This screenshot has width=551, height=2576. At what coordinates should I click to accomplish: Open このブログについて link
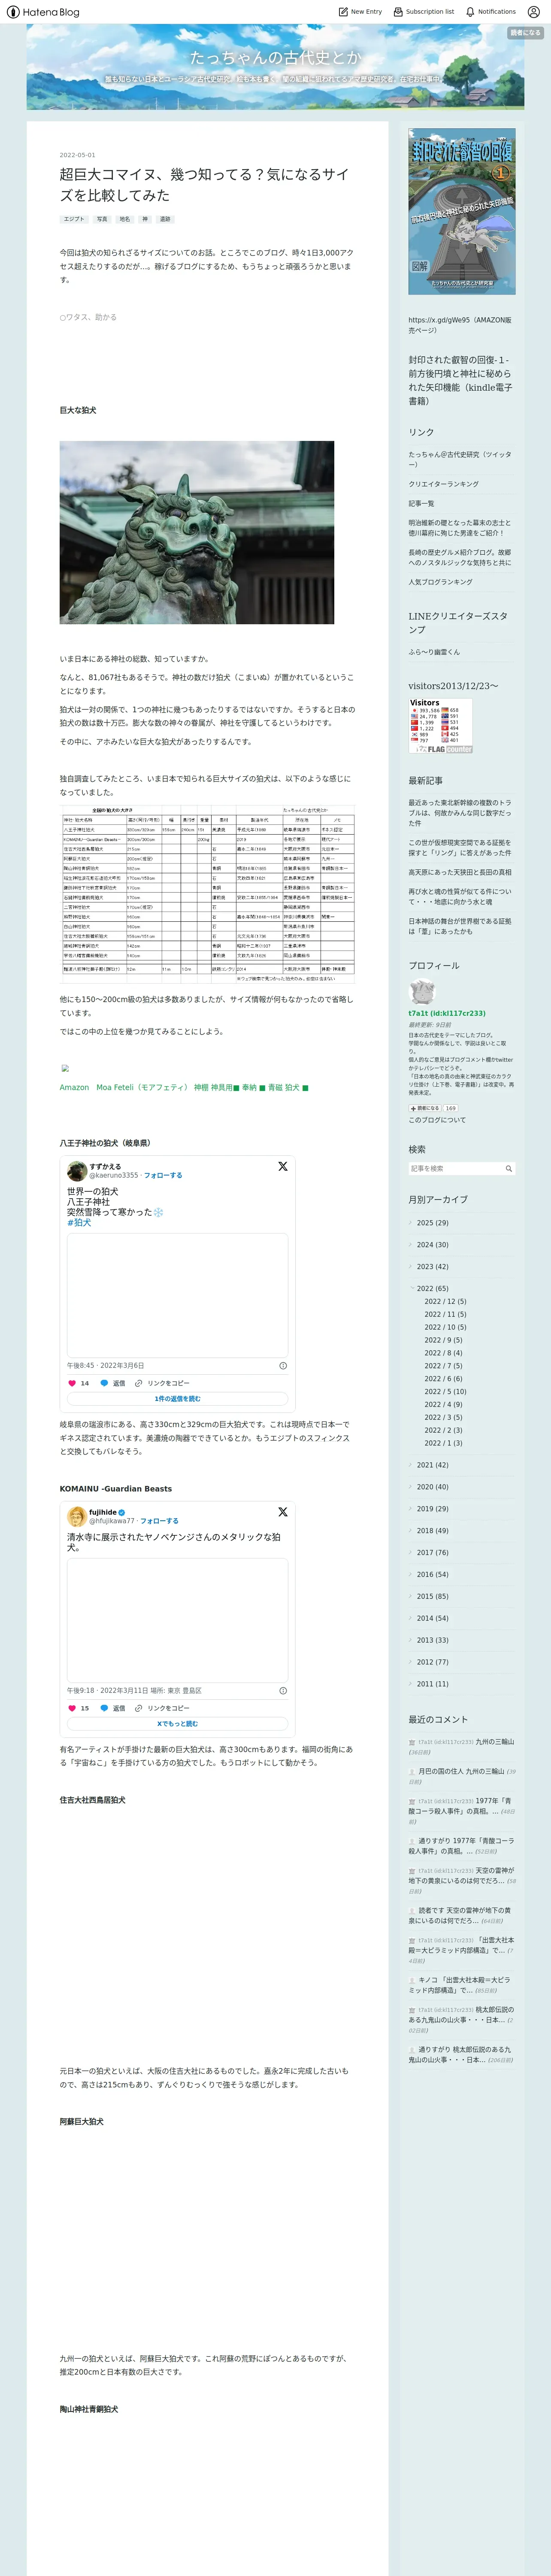click(437, 1120)
